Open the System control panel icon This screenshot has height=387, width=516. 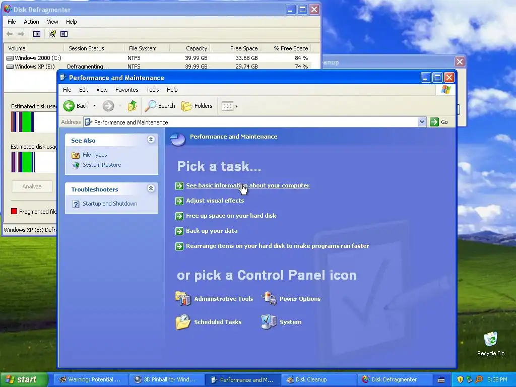[x=269, y=322]
